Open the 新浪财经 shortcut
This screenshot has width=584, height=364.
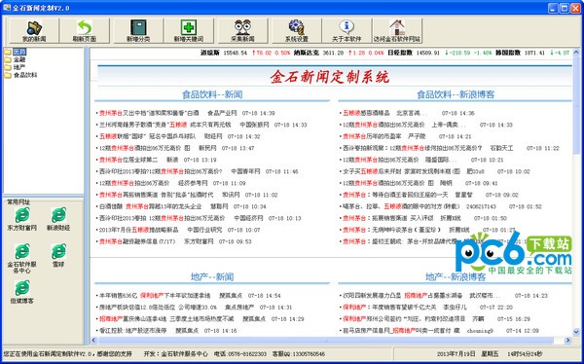click(x=58, y=219)
